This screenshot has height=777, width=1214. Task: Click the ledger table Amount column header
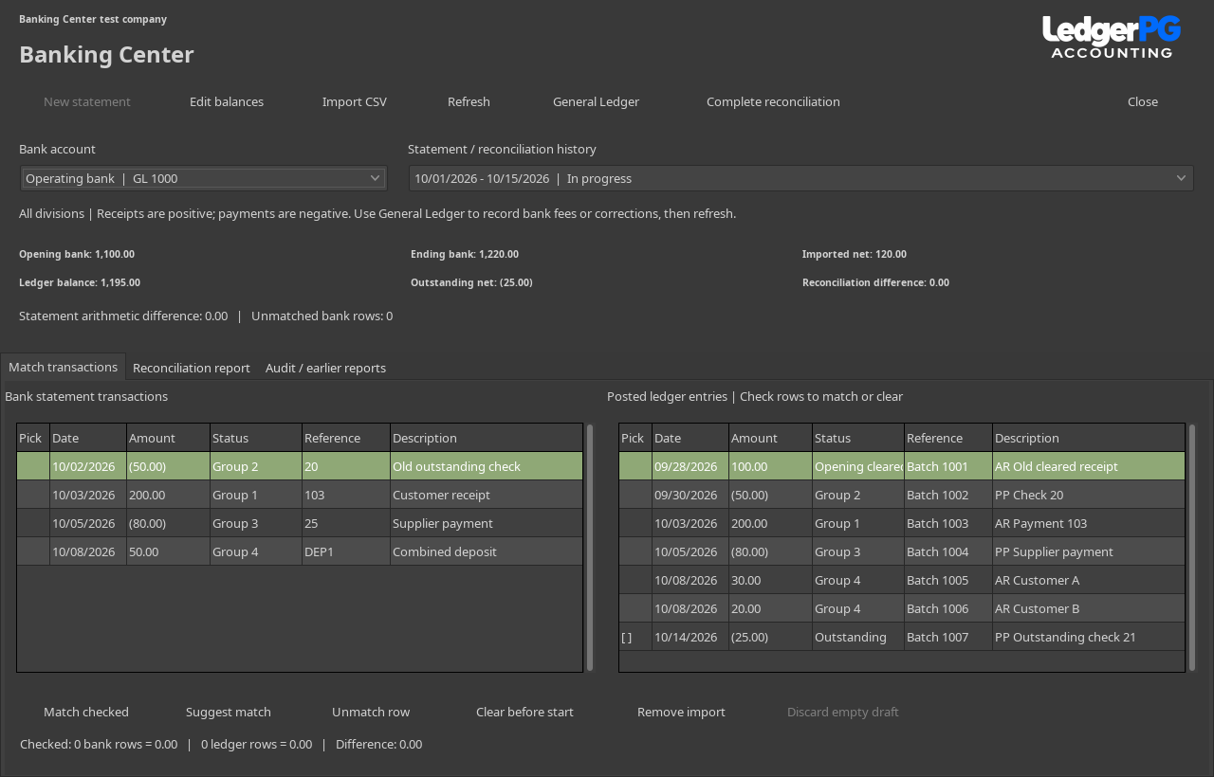tap(771, 438)
